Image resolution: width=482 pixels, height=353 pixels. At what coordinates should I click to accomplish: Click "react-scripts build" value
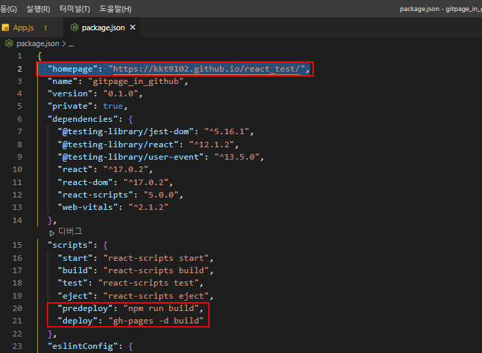pyautogui.click(x=156, y=270)
